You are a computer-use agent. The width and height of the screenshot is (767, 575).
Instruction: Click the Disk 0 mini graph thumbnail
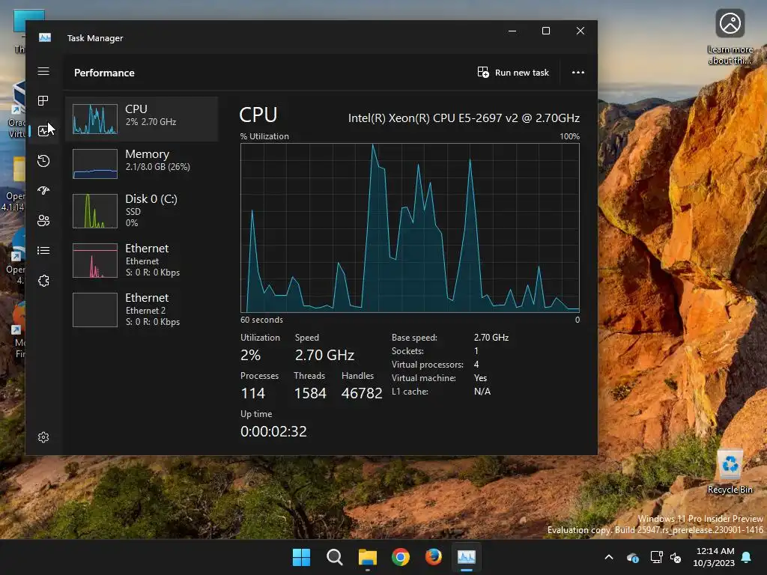[x=95, y=210]
